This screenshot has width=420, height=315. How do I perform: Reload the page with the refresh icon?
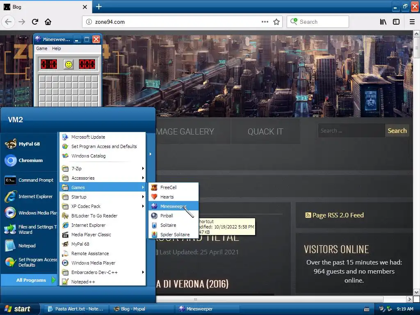point(35,22)
